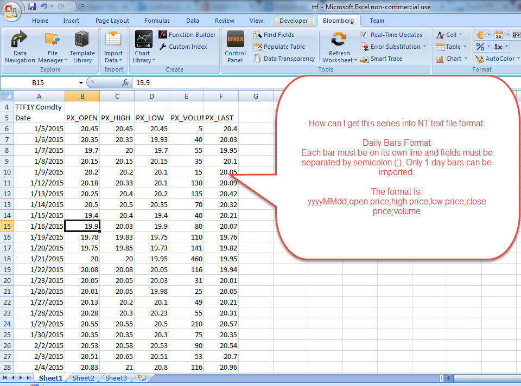Open the Chart Library

[x=143, y=47]
